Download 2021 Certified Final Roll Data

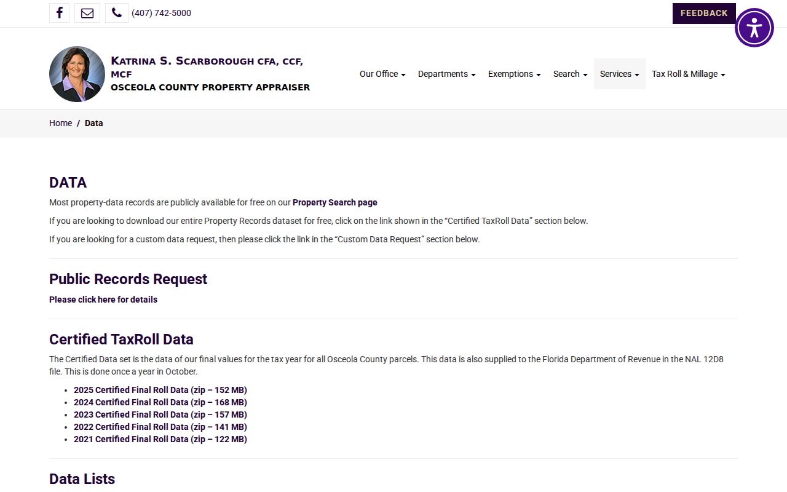(160, 439)
